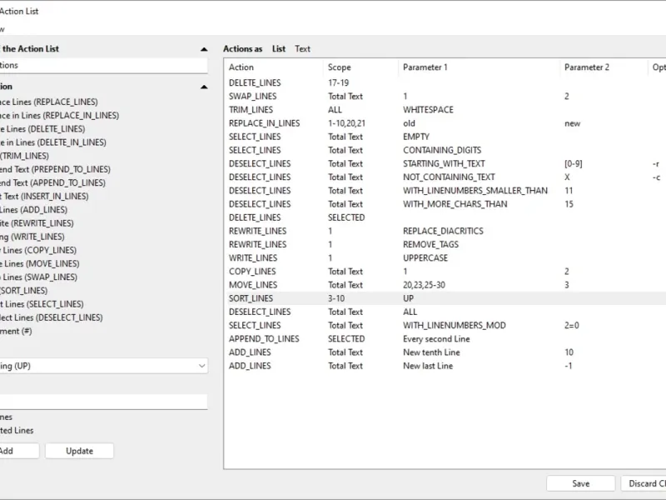Click the Discard Changes button

click(x=644, y=483)
